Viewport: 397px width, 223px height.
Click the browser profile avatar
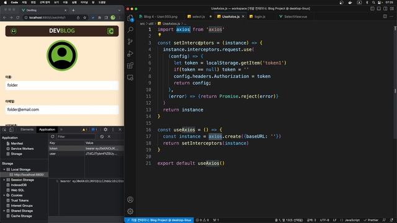tap(113, 17)
